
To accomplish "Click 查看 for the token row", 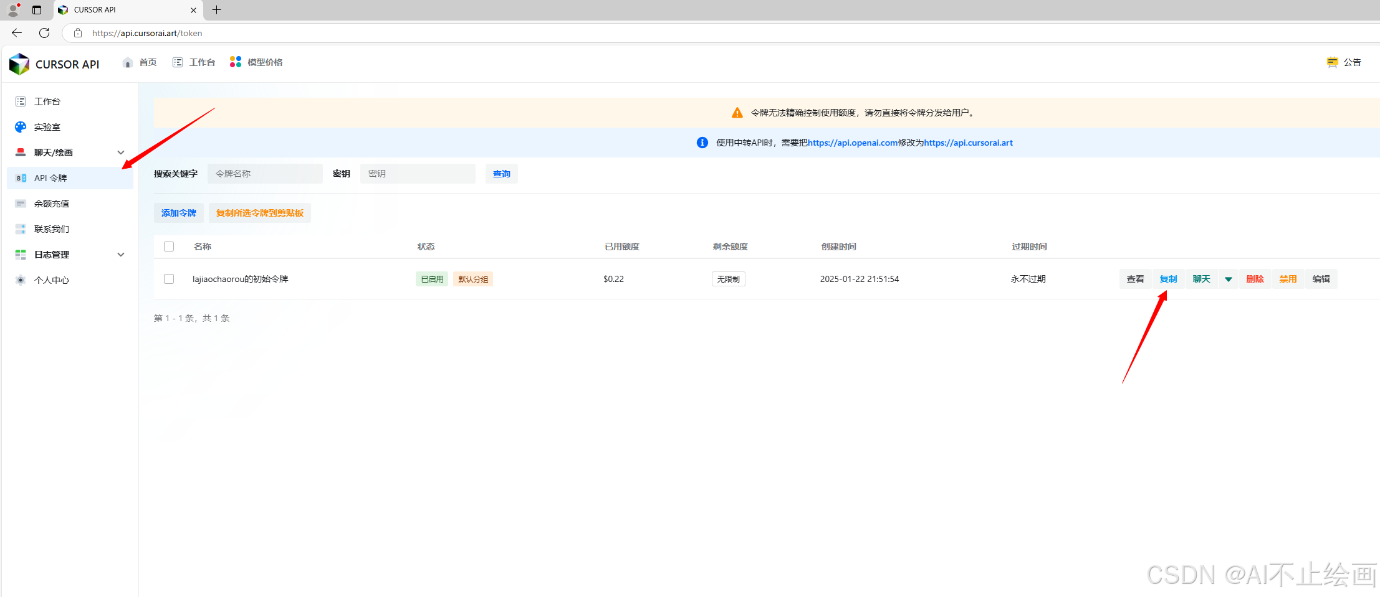I will coord(1136,279).
